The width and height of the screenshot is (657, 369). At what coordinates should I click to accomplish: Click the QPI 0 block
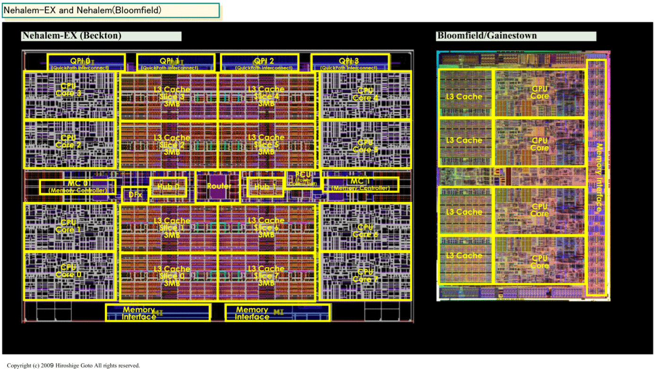click(86, 62)
